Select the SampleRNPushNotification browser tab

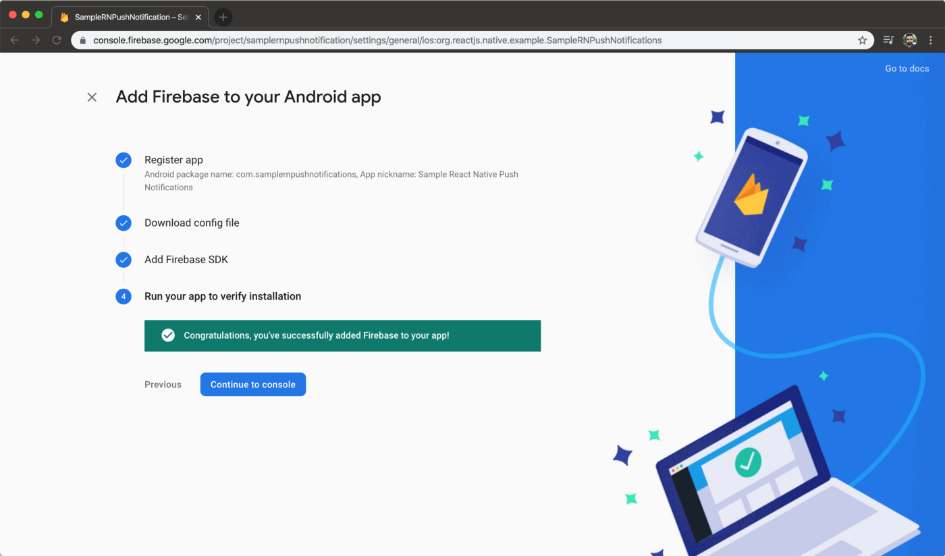click(131, 17)
